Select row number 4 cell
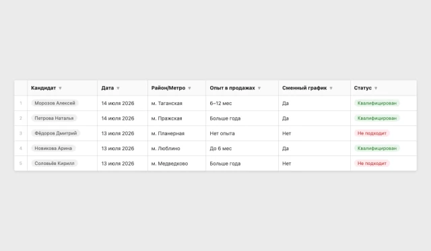Image resolution: width=431 pixels, height=251 pixels. [21, 148]
